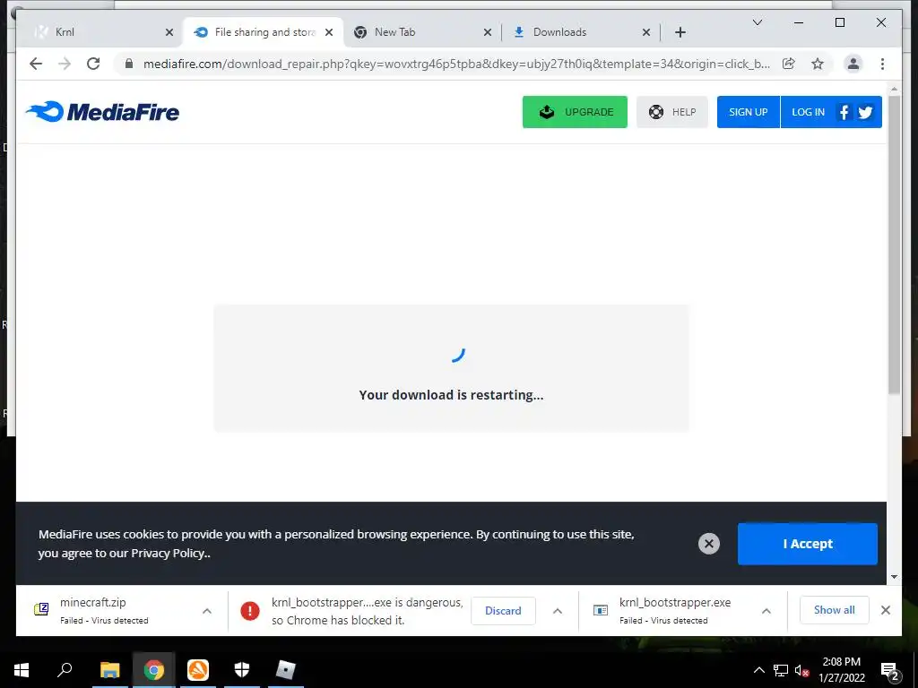This screenshot has width=918, height=688.
Task: Expand options for failed krnl_bootstrapper.exe
Action: (766, 611)
